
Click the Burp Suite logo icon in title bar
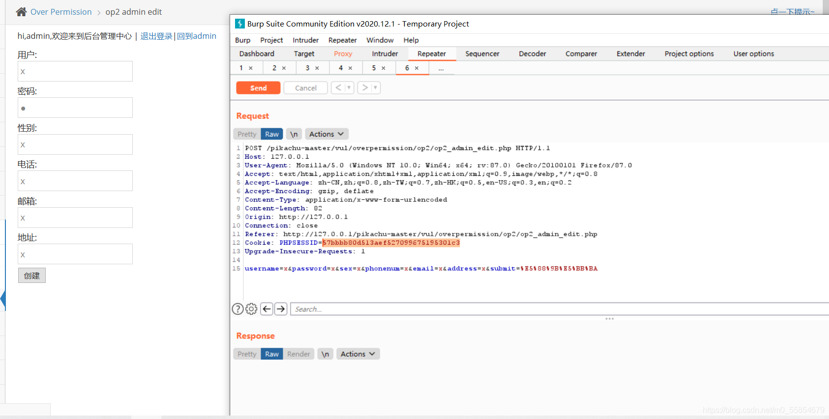[240, 24]
